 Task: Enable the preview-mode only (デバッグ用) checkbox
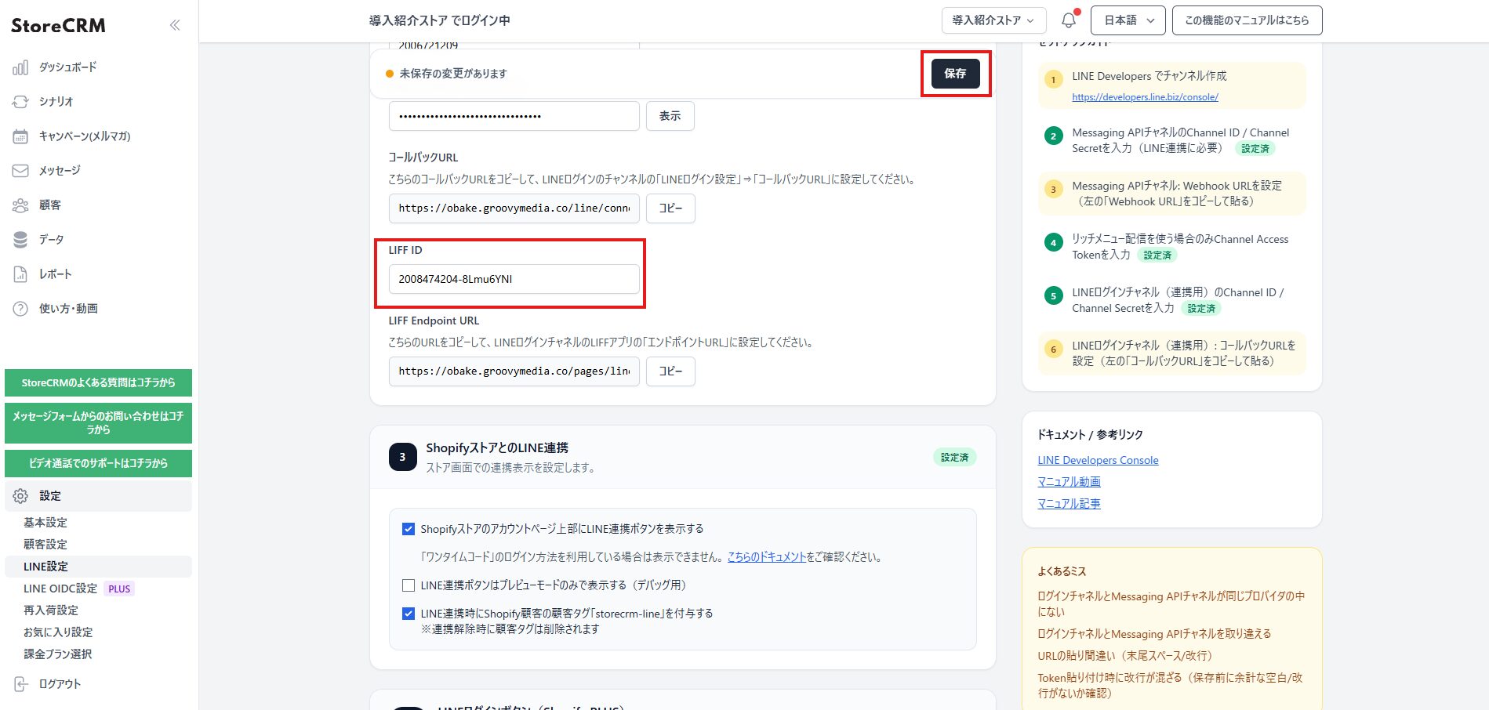409,585
